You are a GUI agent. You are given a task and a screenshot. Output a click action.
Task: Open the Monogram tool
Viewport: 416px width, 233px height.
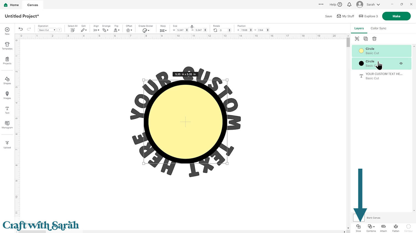7,124
